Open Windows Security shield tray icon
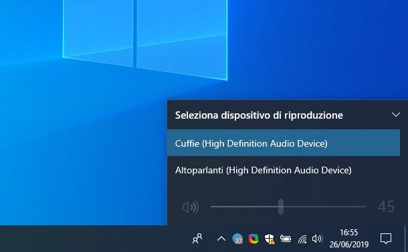This screenshot has height=252, width=408. pyautogui.click(x=270, y=239)
